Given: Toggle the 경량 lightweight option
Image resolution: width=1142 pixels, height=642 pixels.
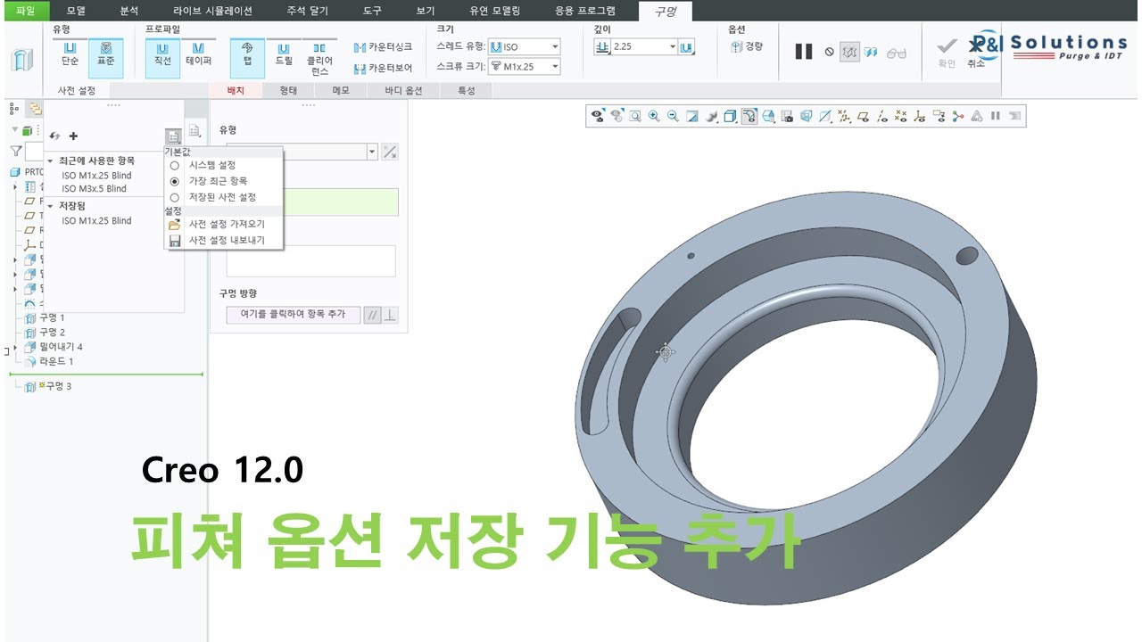Looking at the screenshot, I should point(747,46).
